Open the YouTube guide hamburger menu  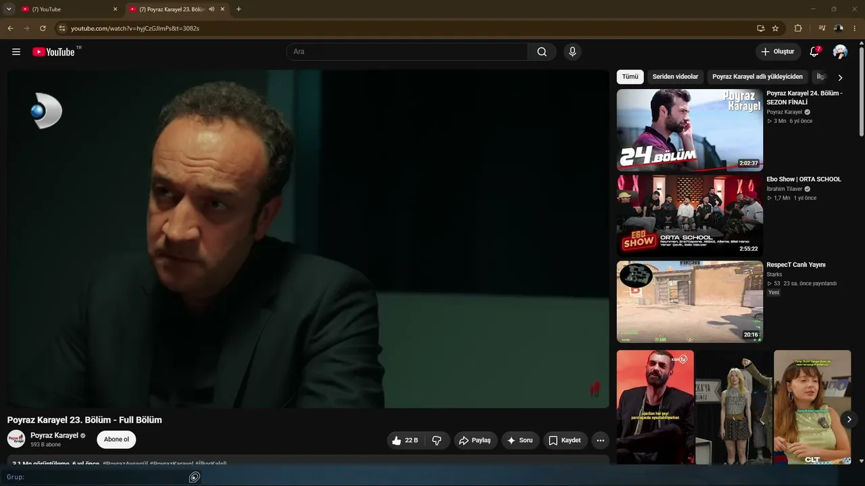[x=16, y=52]
